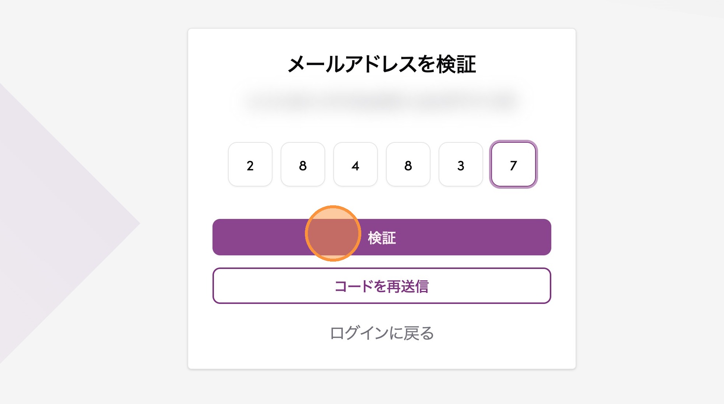The height and width of the screenshot is (404, 724).
Task: Go back via ログインに戻る link
Action: [382, 333]
